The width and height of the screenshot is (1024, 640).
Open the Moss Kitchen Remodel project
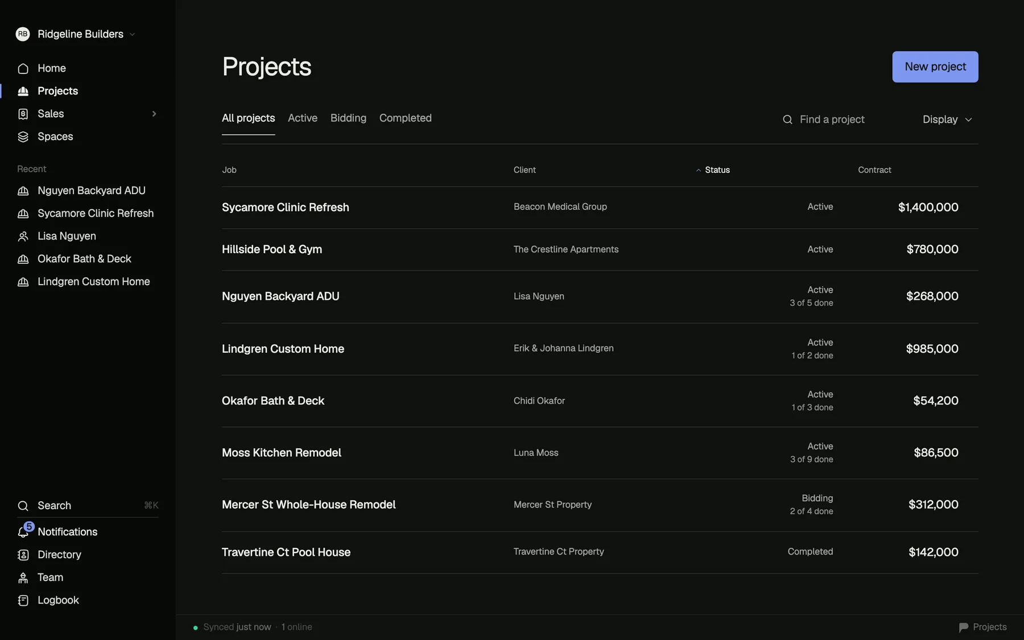click(x=600, y=453)
